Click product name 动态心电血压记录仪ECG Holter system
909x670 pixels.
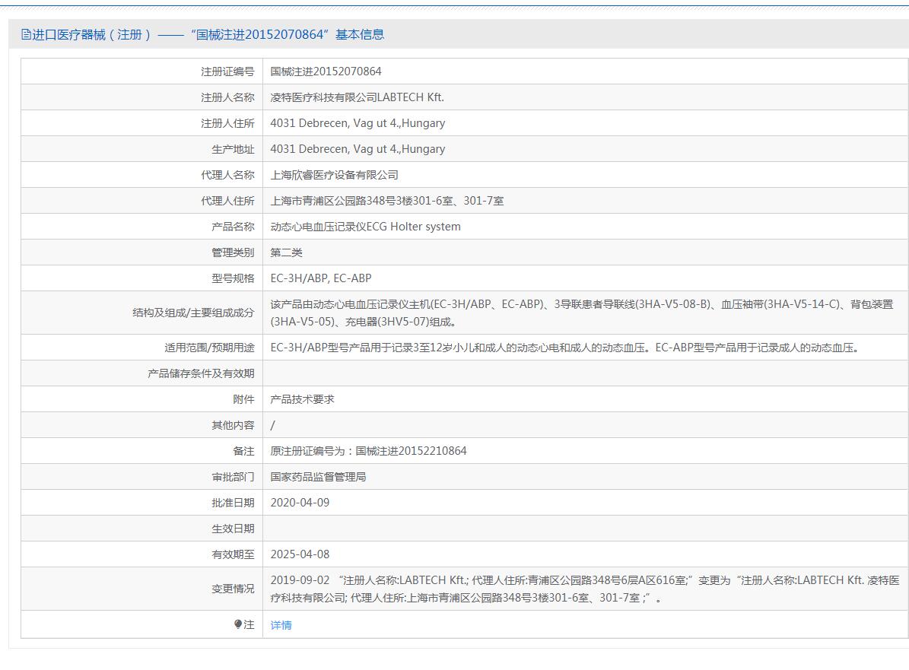365,227
